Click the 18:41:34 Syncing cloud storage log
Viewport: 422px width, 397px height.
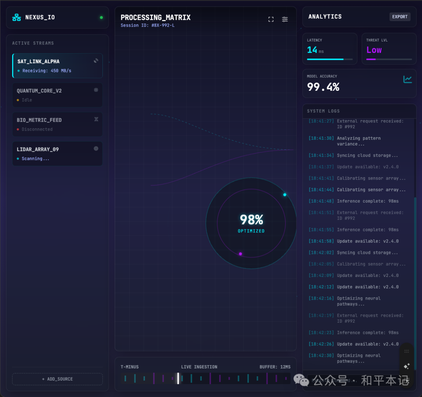coord(353,155)
